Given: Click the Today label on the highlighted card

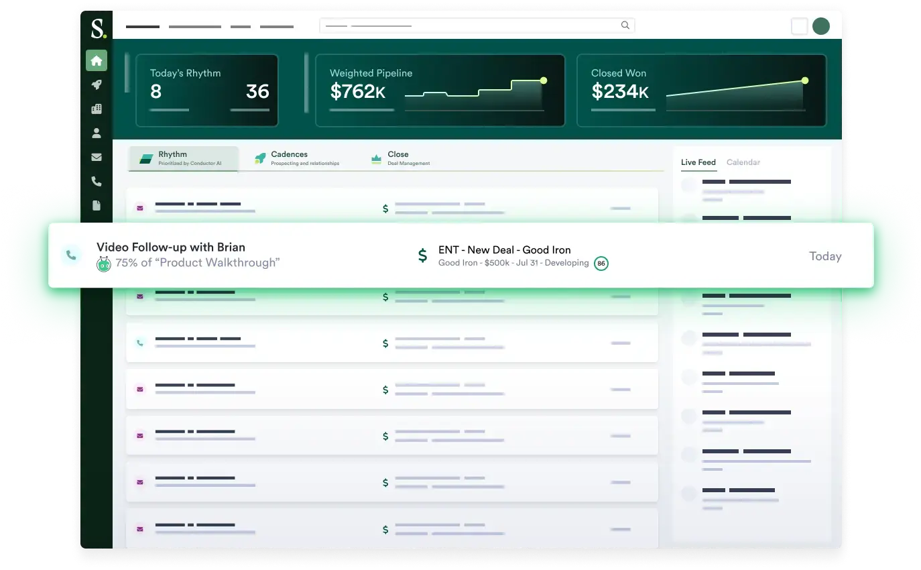Looking at the screenshot, I should 825,256.
